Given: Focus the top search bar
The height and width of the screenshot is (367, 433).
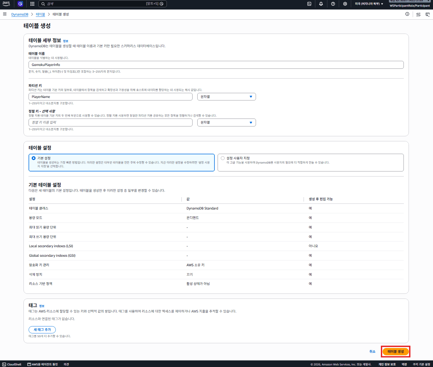Looking at the screenshot, I should pyautogui.click(x=102, y=4).
